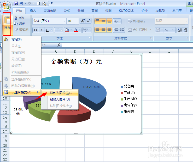This screenshot has width=193, height=162.
Task: Select 复制为图片(C)... in the submenu
Action: click(x=60, y=93)
